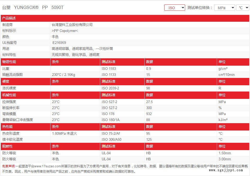Click the "UL档案号" row label
Screen dimensions: 250x176
[x=10, y=43]
